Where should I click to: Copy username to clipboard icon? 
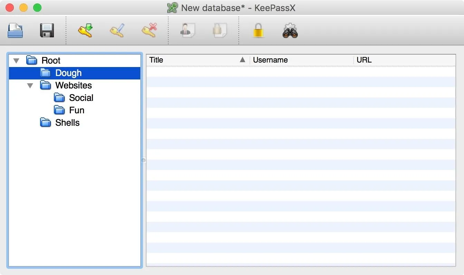(x=188, y=30)
